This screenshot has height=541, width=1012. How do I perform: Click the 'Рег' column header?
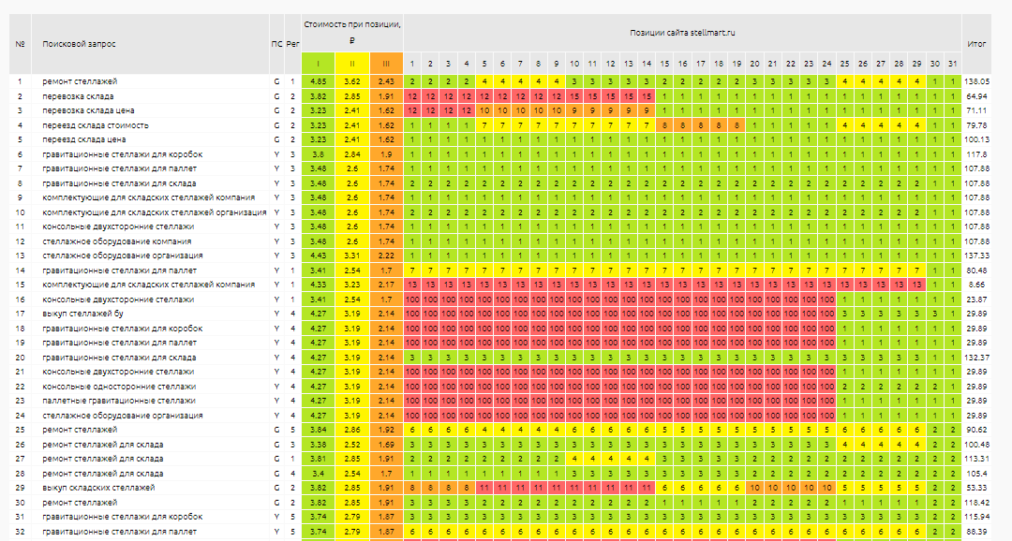[293, 44]
